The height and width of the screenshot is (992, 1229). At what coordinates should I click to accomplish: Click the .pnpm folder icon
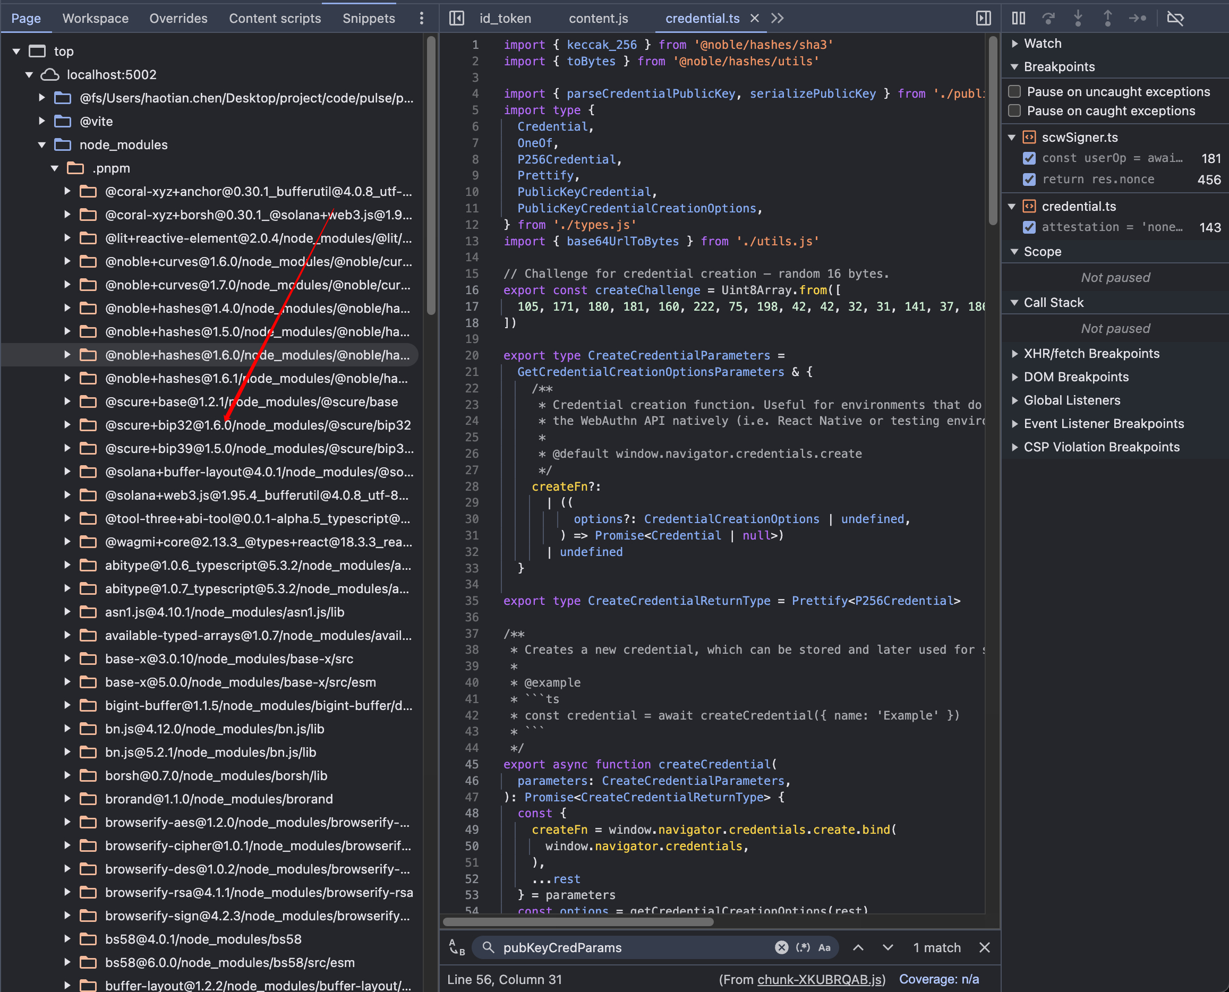75,168
